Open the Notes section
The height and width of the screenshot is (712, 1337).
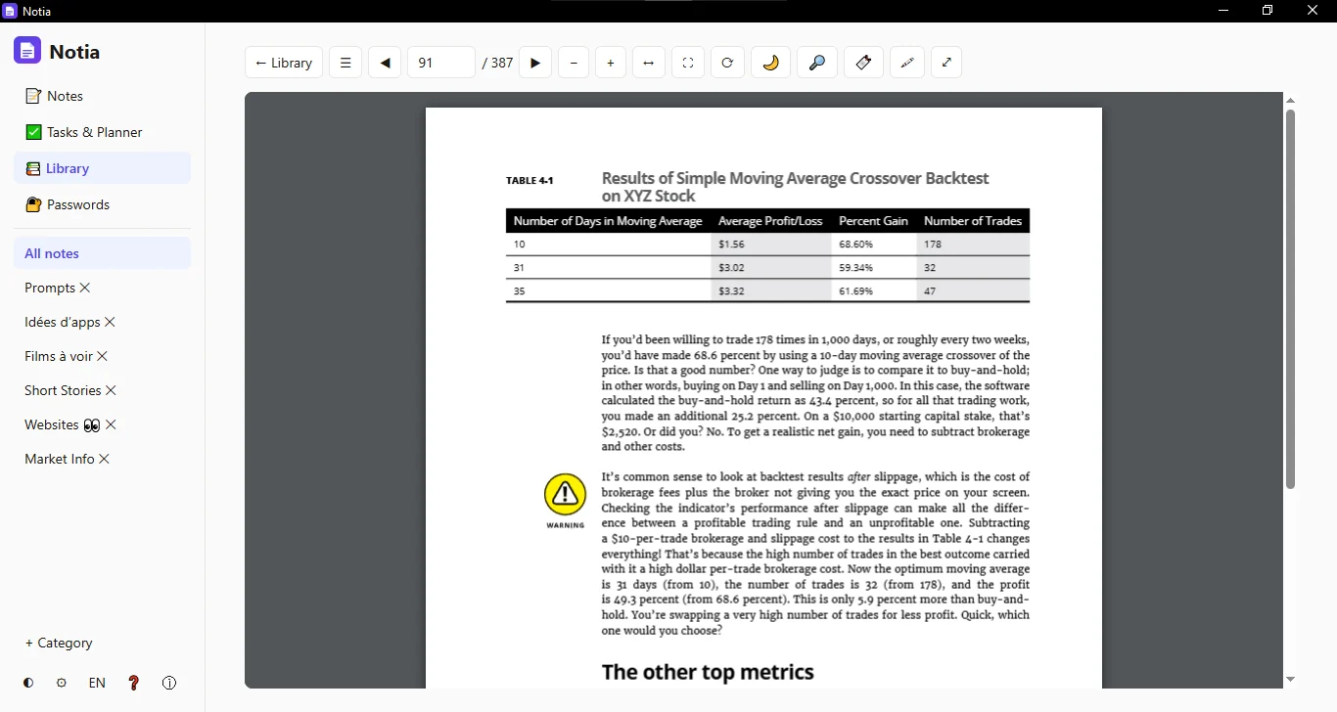[103, 96]
